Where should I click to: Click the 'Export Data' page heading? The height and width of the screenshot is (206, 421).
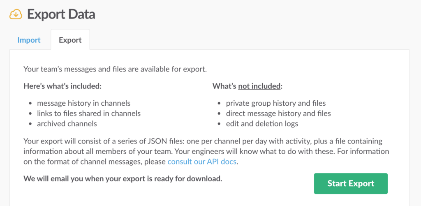click(x=61, y=14)
